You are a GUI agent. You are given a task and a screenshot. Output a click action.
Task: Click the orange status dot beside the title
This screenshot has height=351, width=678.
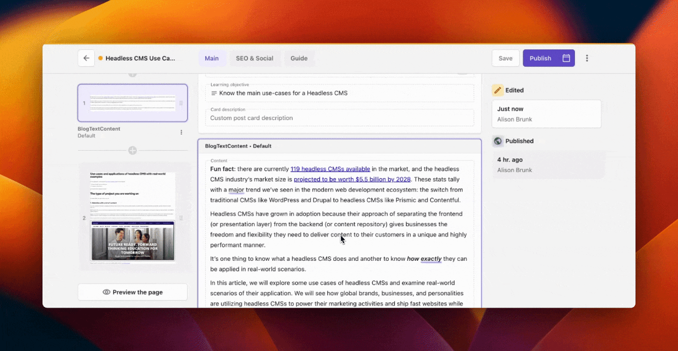[x=100, y=58]
